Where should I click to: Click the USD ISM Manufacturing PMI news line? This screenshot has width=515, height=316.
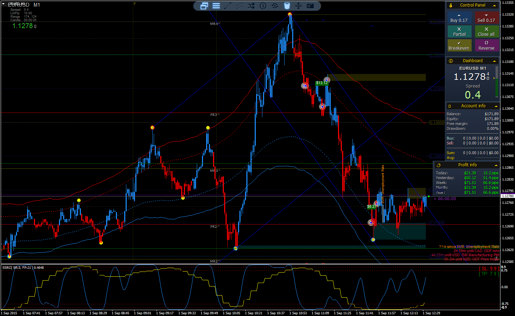[465, 255]
